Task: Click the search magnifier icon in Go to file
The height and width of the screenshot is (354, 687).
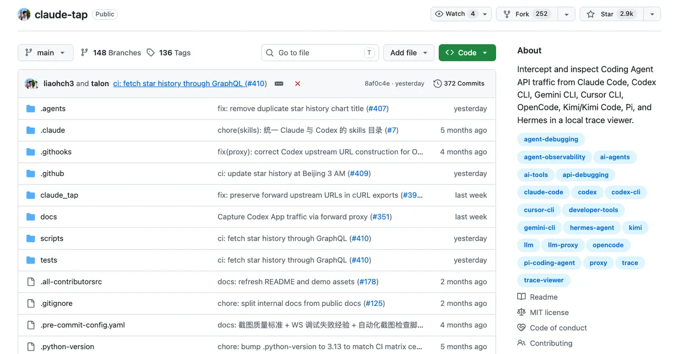Action: point(270,52)
